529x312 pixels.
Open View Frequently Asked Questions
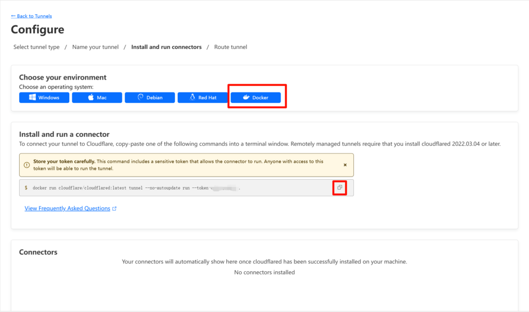point(67,209)
